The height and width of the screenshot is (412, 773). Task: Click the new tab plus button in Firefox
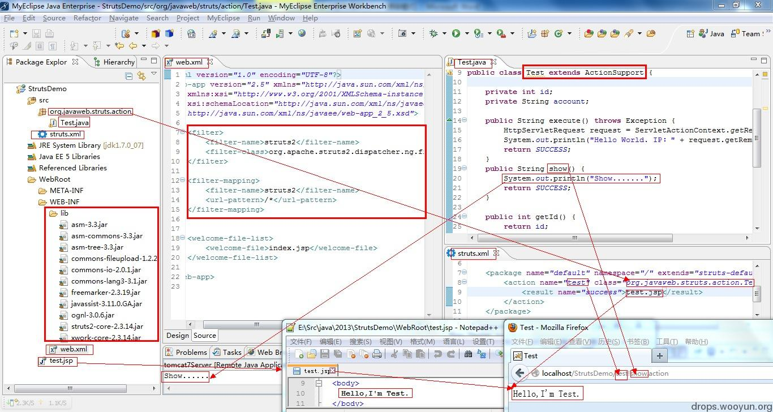click(659, 355)
